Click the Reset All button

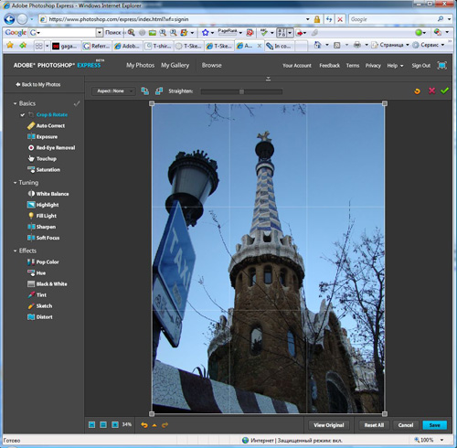374,425
